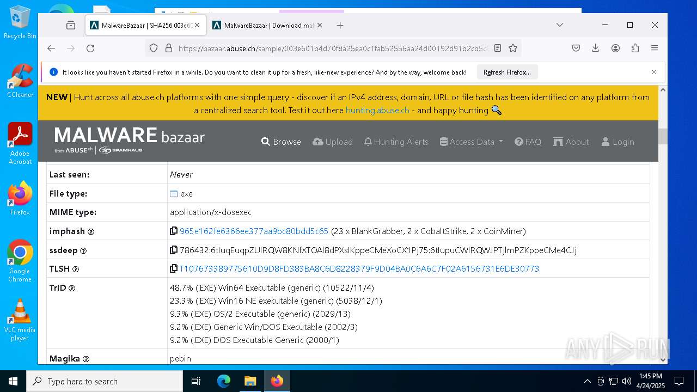Click the page vertical scrollbar thumb
This screenshot has width=697, height=392.
[x=663, y=136]
